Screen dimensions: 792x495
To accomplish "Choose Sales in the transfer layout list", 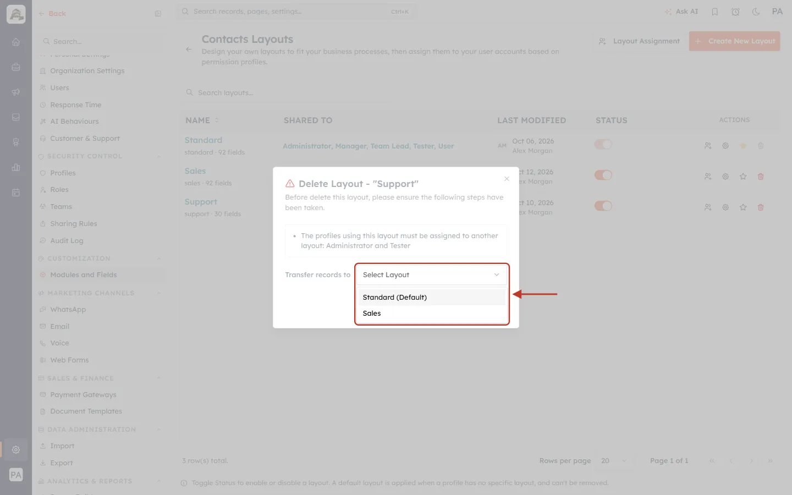I will [432, 313].
